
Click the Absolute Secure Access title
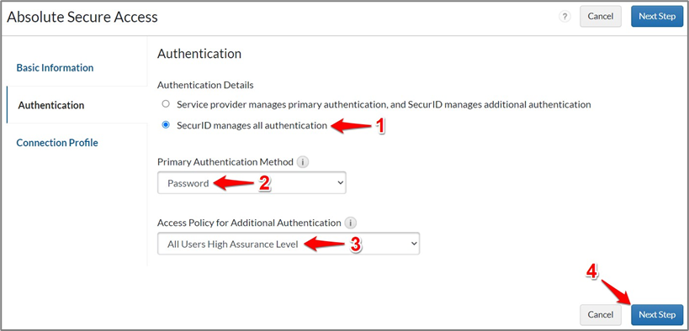pyautogui.click(x=82, y=17)
